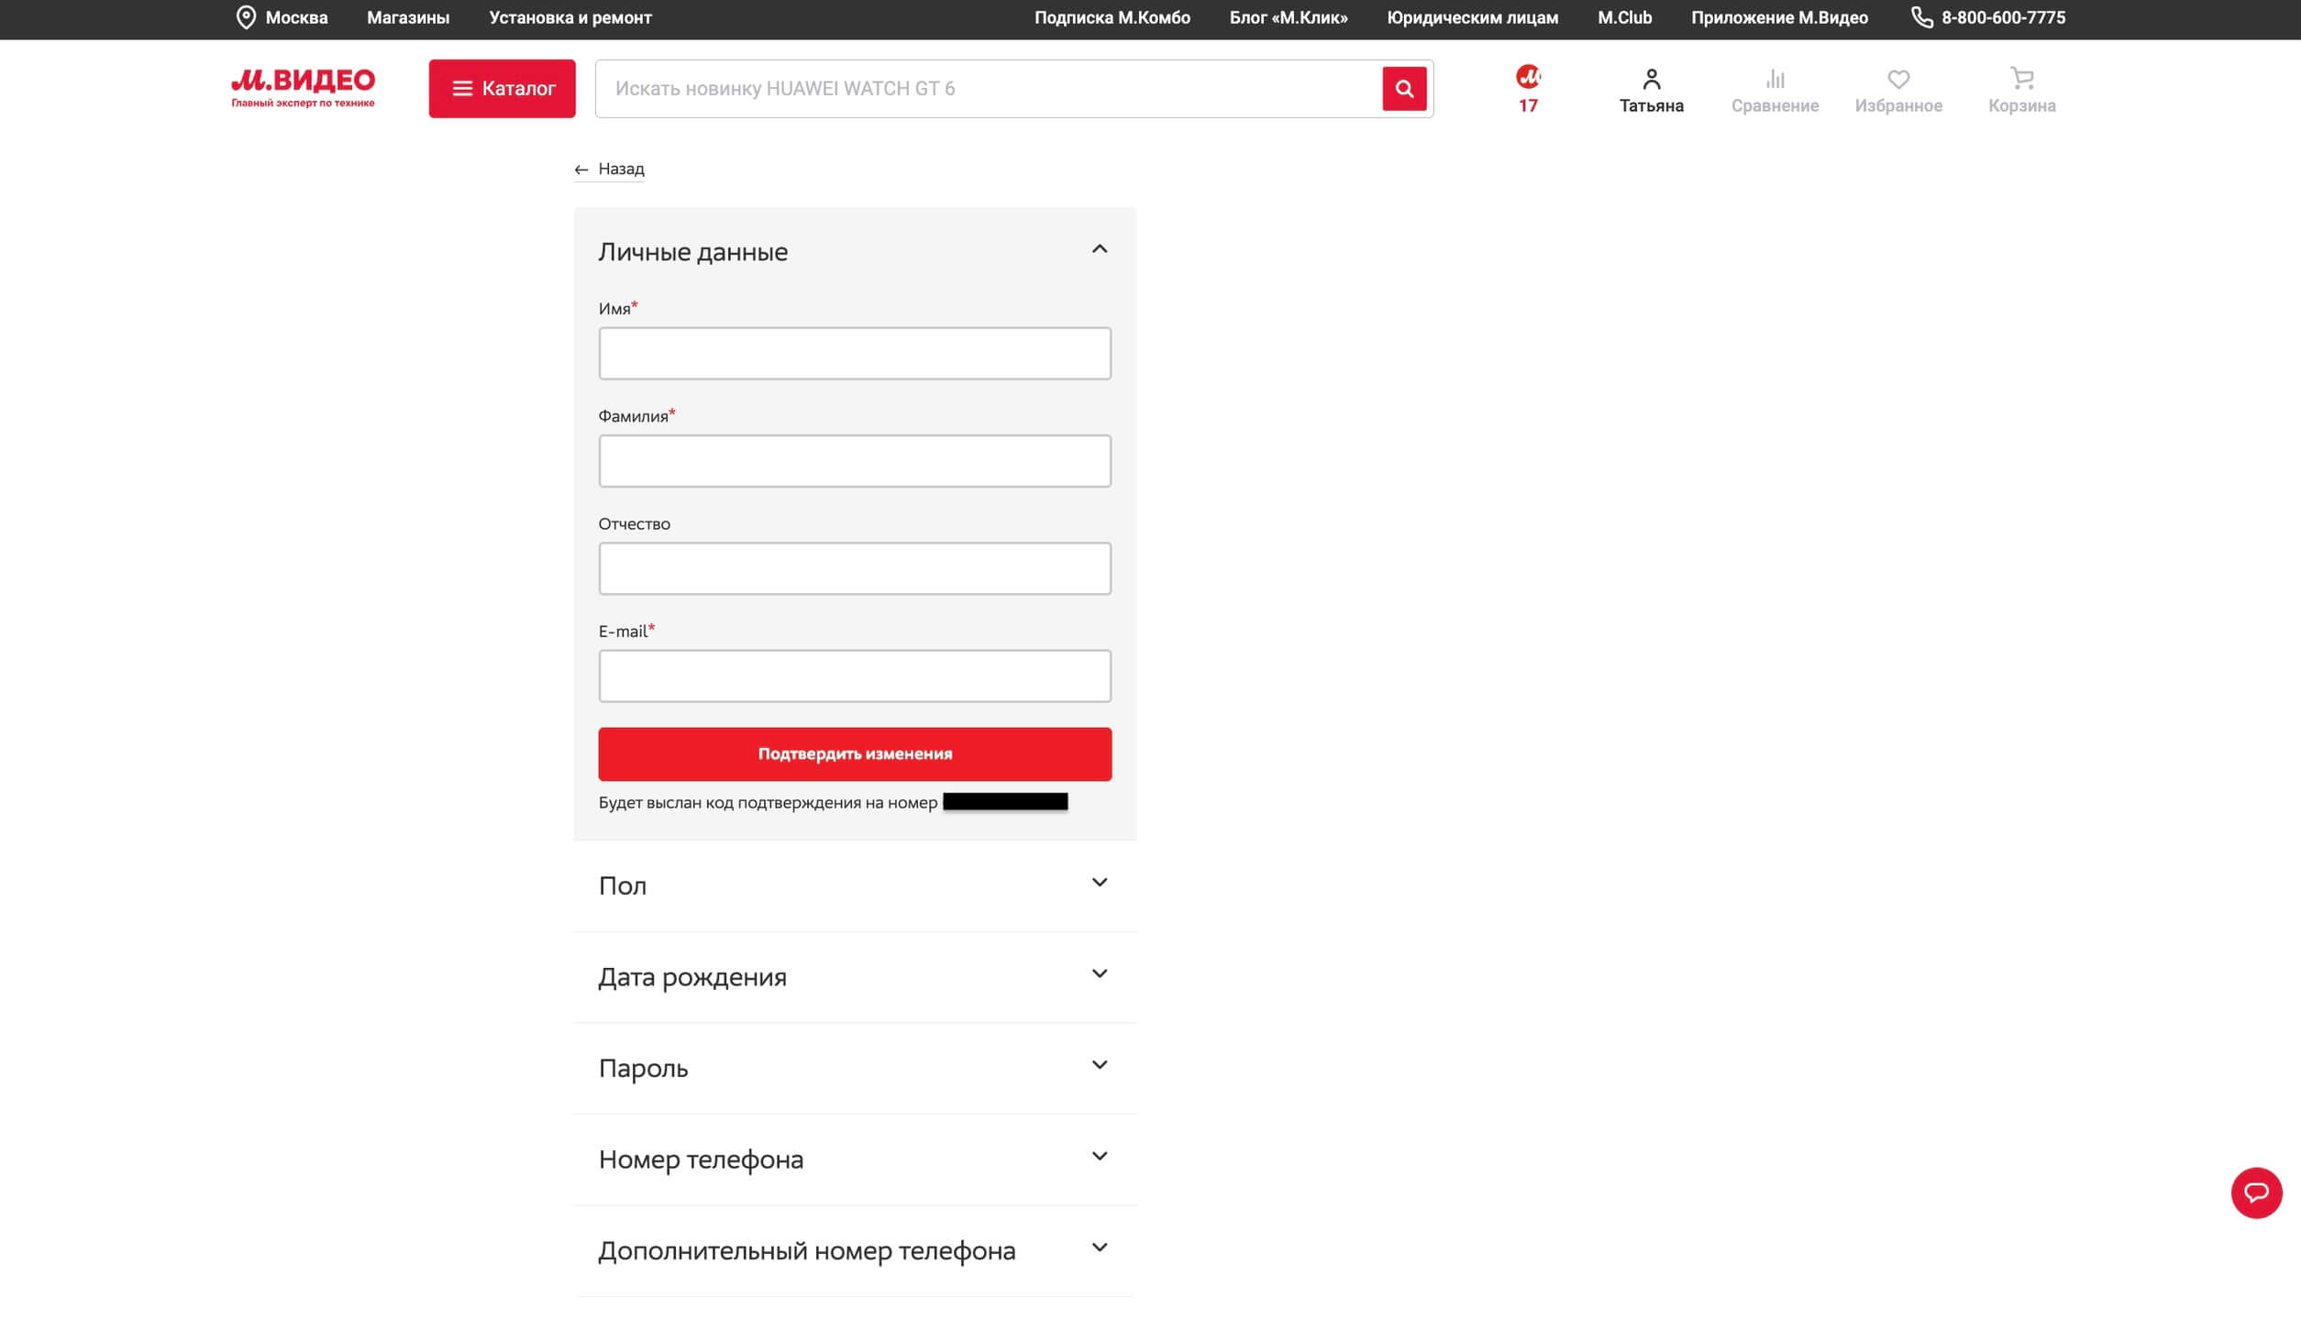Open the live chat bubble
The width and height of the screenshot is (2301, 1319).
pos(2255,1193)
